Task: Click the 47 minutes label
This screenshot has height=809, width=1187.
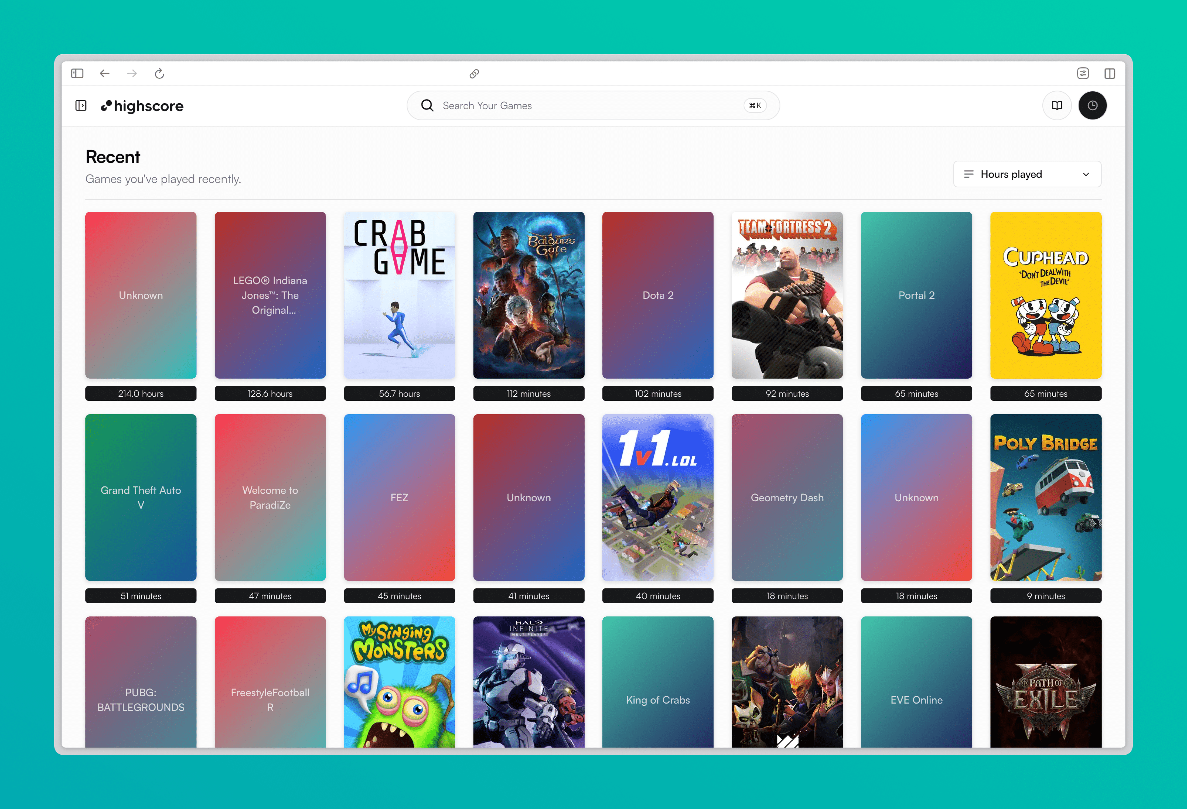Action: (x=270, y=596)
